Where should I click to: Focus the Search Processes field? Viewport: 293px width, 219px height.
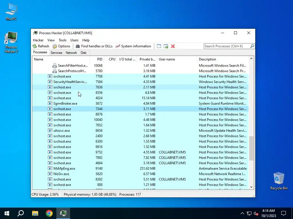coord(227,46)
